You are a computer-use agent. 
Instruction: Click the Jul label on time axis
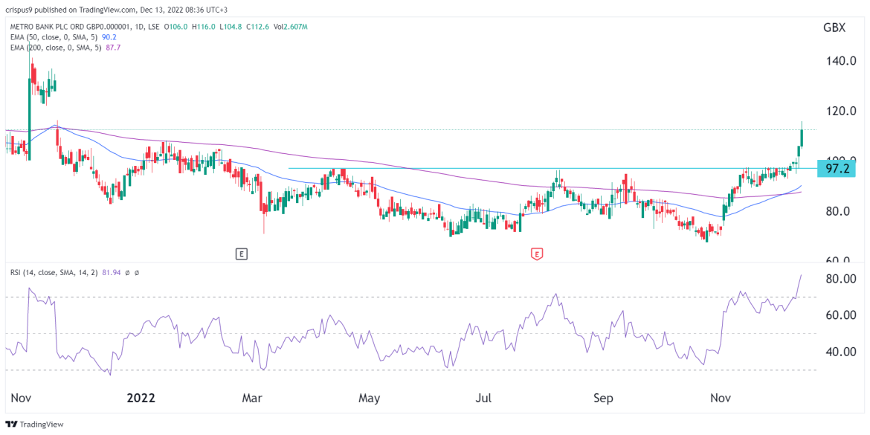pos(484,398)
